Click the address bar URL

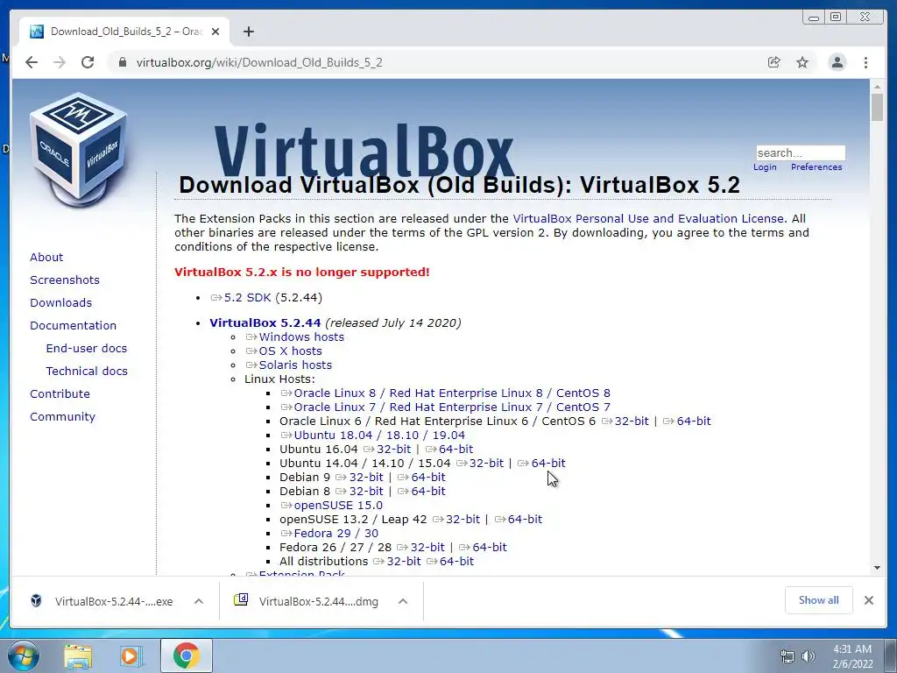[x=259, y=62]
